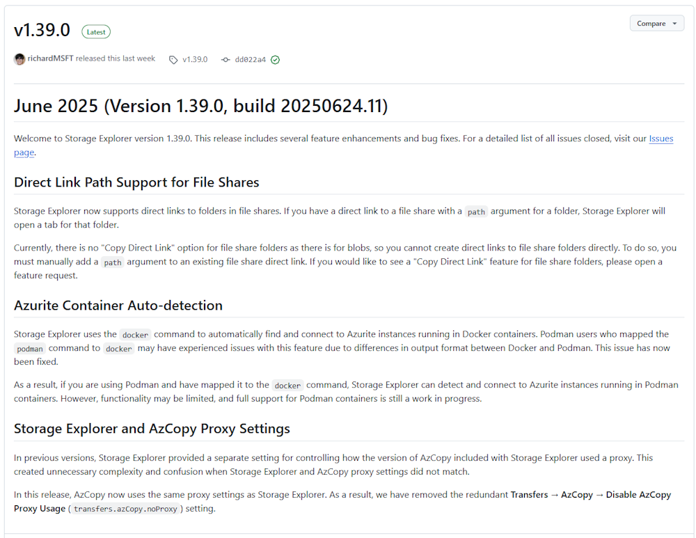
Task: Follow the Issues page link
Action: 661,139
